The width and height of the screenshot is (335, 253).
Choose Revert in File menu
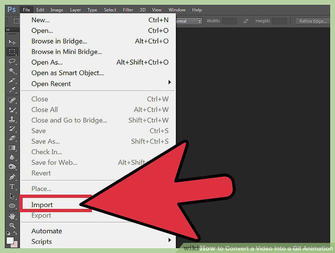(x=41, y=173)
